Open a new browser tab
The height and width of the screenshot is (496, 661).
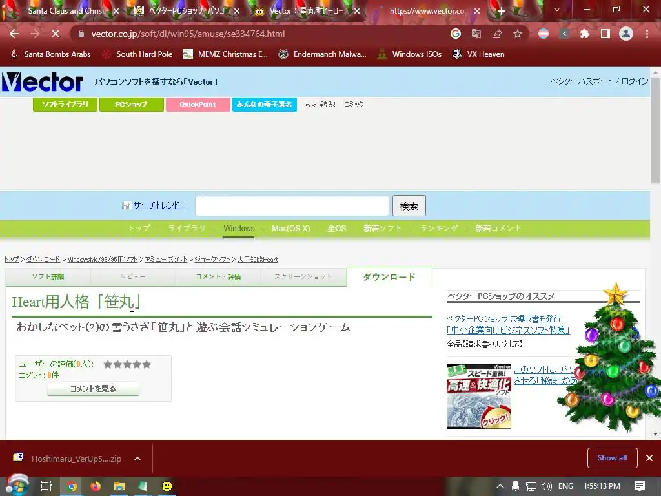tap(501, 12)
